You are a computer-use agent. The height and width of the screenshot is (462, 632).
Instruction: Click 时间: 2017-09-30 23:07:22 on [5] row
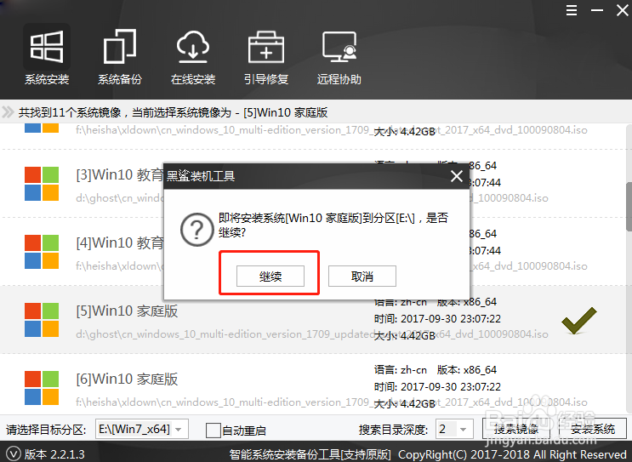pyautogui.click(x=437, y=319)
